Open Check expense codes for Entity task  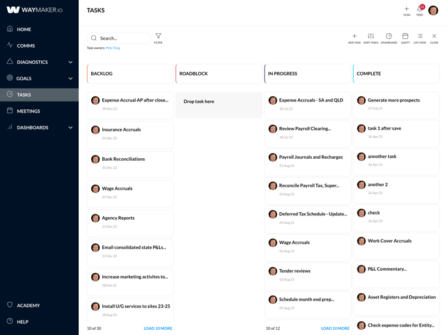tap(397, 325)
